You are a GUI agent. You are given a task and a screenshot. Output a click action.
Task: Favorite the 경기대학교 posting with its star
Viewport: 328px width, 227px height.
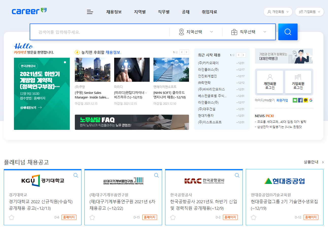click(x=11, y=217)
